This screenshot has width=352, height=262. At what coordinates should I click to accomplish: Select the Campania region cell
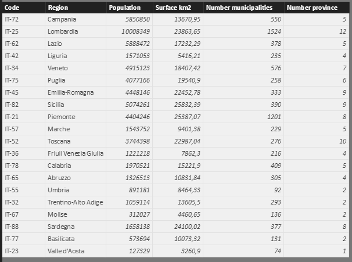[x=61, y=19]
